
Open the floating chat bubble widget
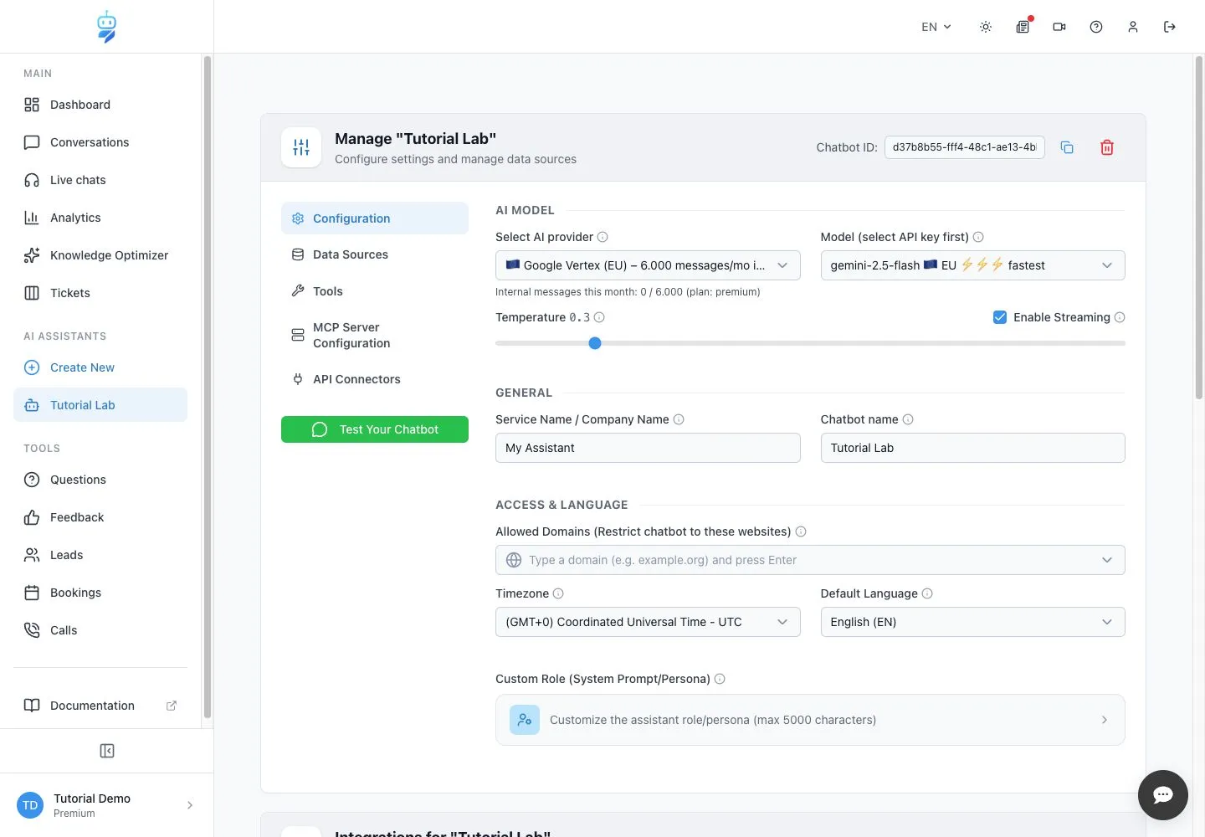tap(1163, 795)
